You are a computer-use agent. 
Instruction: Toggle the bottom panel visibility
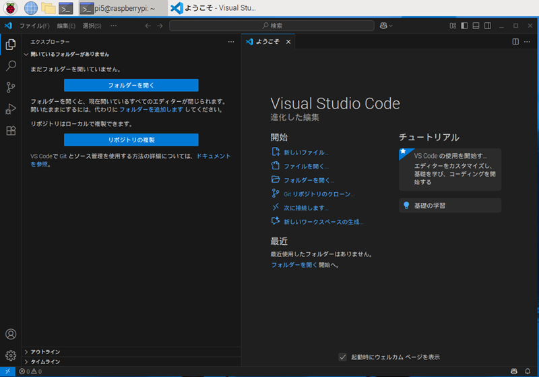coord(476,26)
